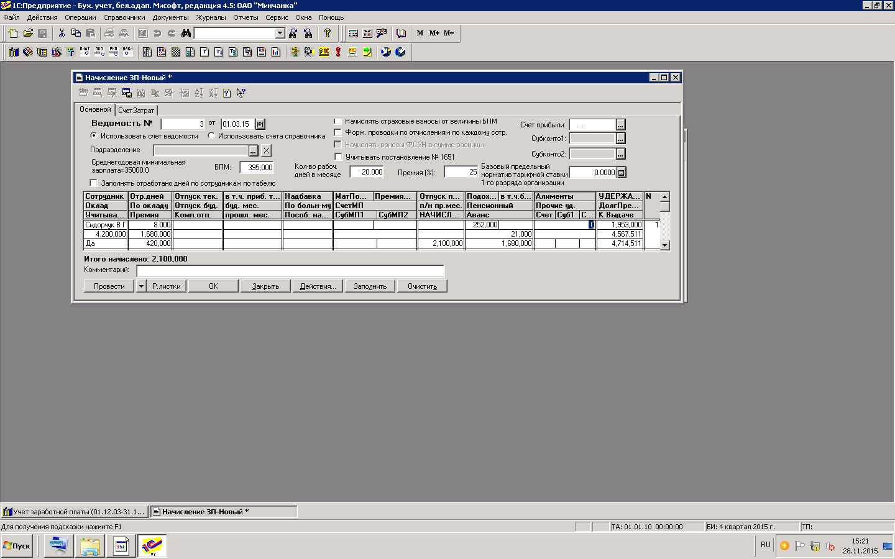Image resolution: width=895 pixels, height=559 pixels.
Task: Open the Журналы menu
Action: tap(211, 17)
